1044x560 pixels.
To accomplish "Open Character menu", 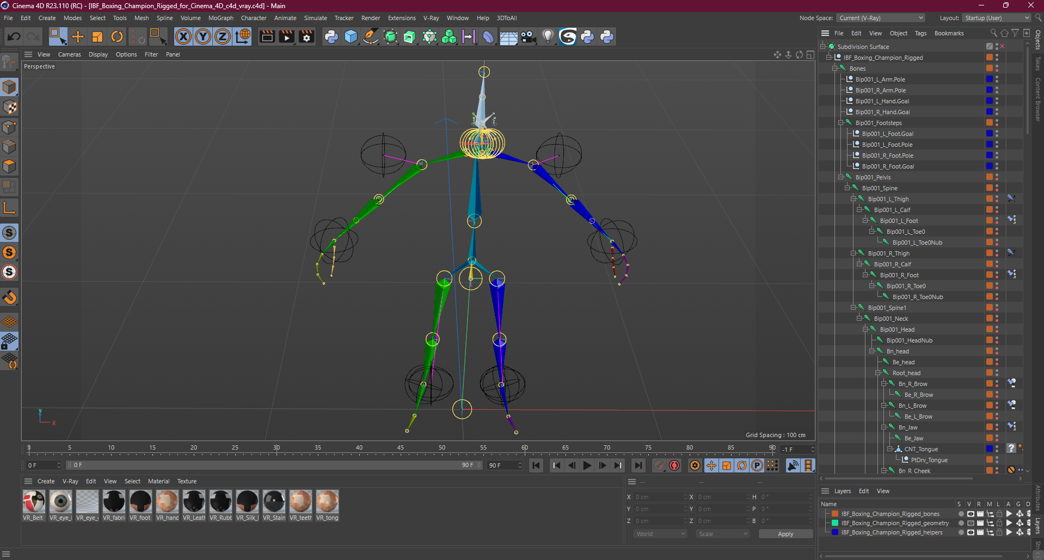I will pyautogui.click(x=254, y=18).
